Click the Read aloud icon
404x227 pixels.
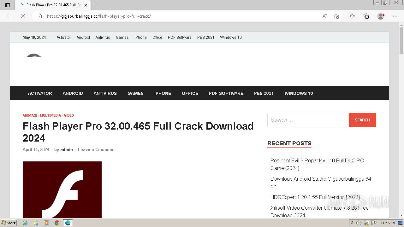pyautogui.click(x=325, y=16)
